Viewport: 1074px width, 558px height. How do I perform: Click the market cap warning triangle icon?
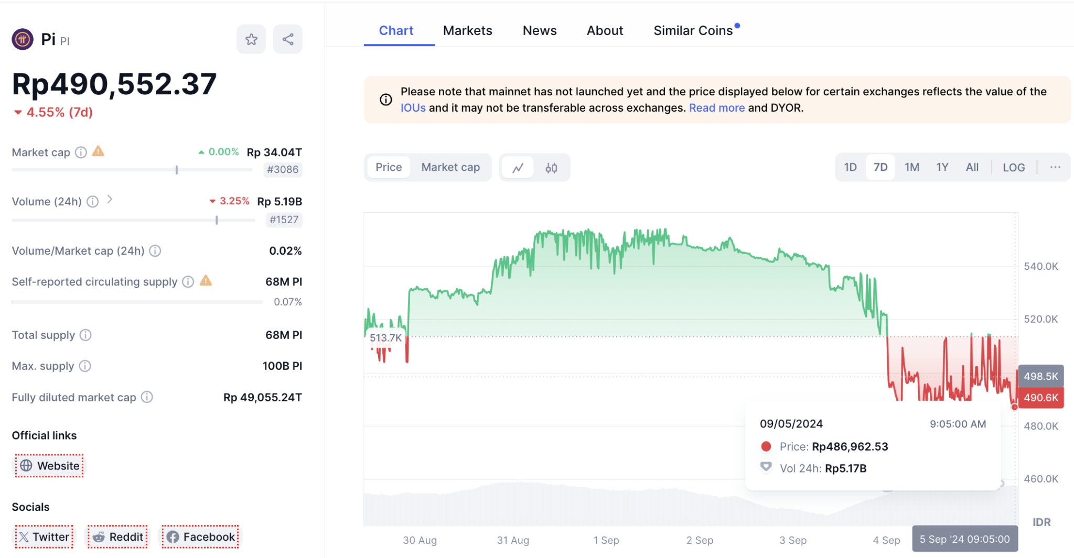[x=98, y=152]
